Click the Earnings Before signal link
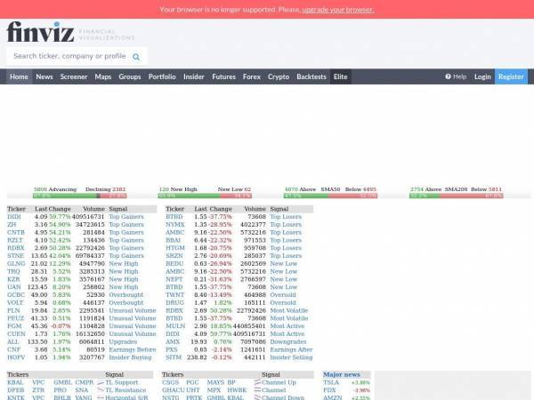Screen dimensions: 534x400 coord(133,349)
